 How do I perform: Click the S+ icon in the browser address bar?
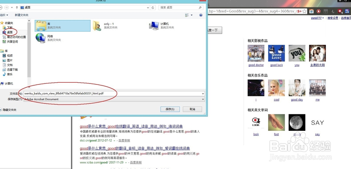tap(299, 12)
